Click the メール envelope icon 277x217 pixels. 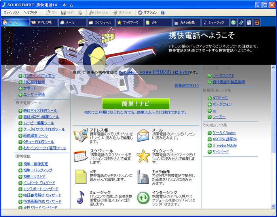click(x=143, y=135)
